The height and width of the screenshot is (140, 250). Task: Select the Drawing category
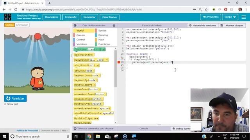(x=106, y=35)
